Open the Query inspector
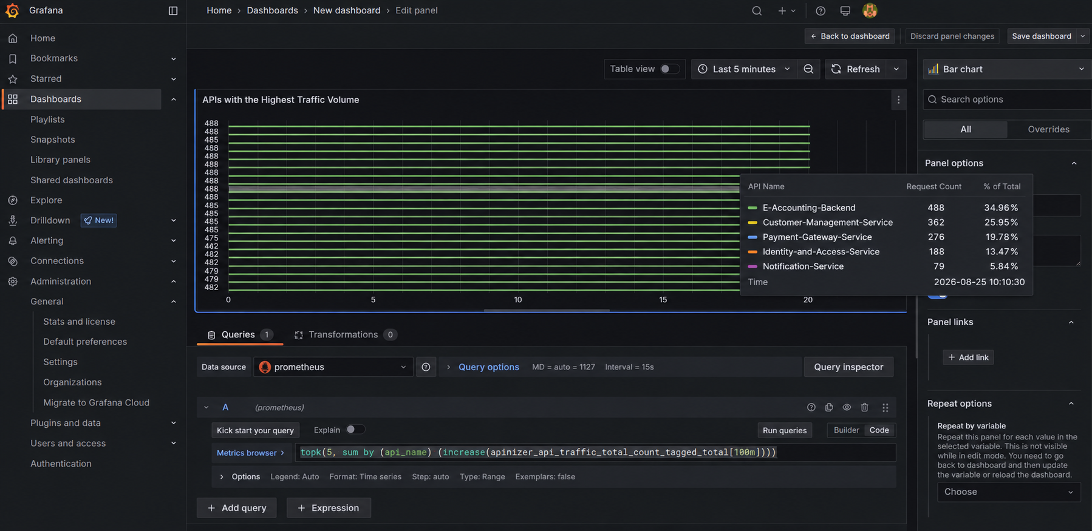The image size is (1092, 531). [x=848, y=367]
